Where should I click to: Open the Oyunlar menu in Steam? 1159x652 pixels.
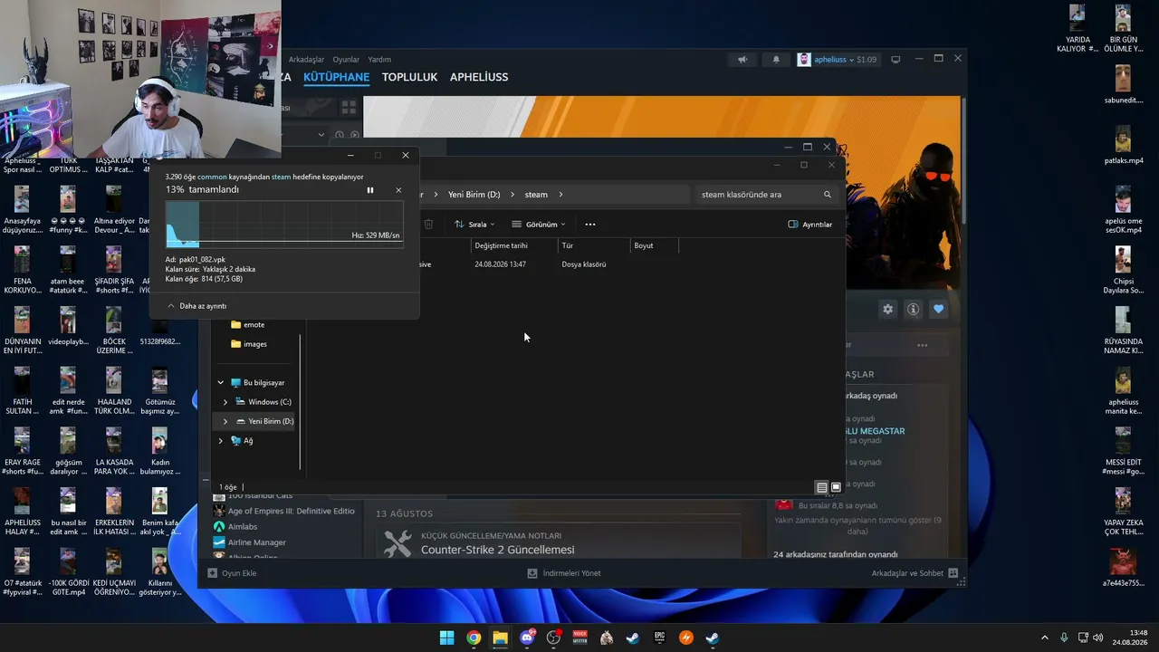point(346,60)
